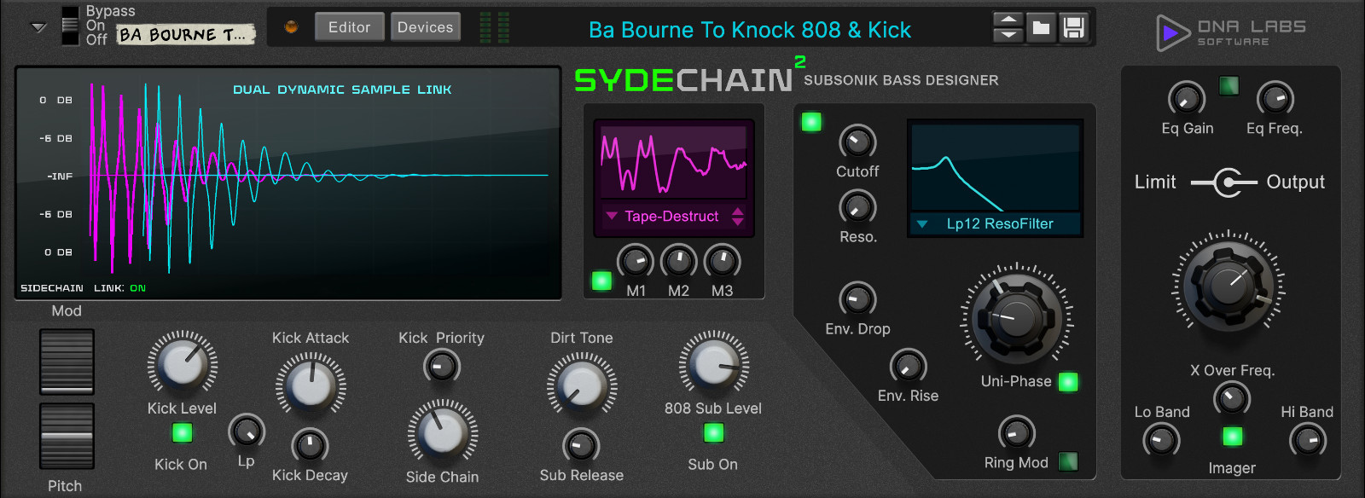Click the Reso. knob

click(x=857, y=206)
